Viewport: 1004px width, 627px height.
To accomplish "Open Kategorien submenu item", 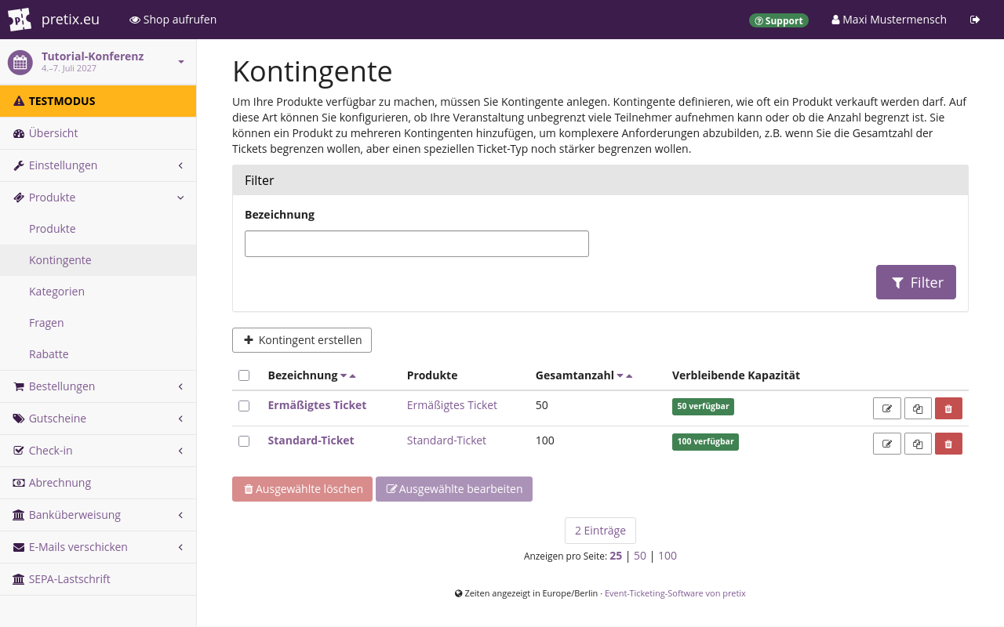I will coord(98,292).
